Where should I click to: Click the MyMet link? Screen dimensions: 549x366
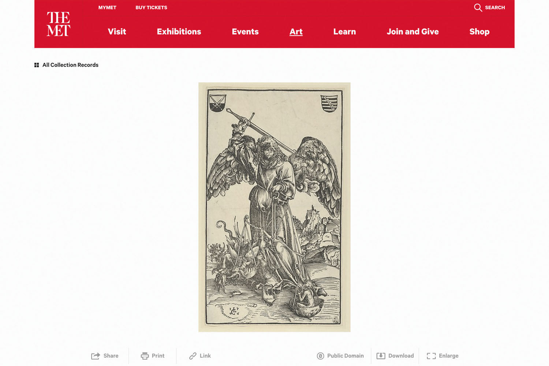click(107, 8)
